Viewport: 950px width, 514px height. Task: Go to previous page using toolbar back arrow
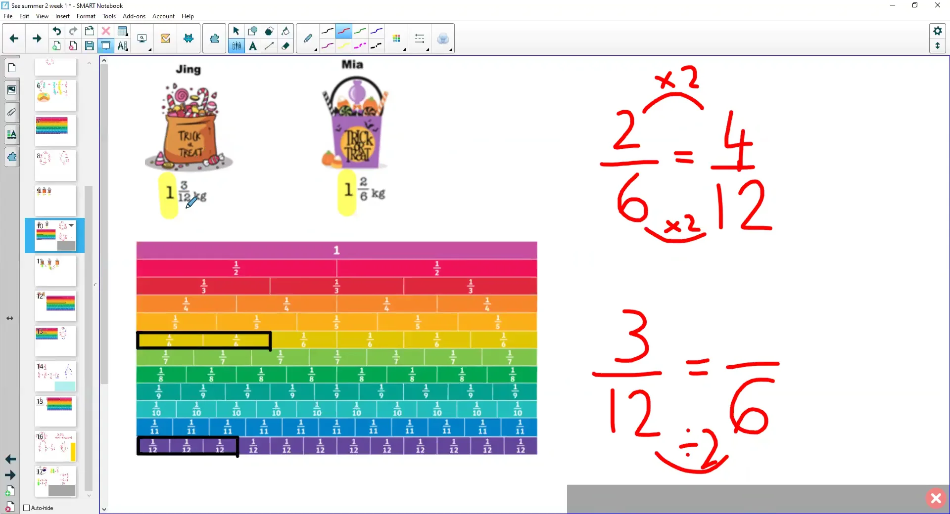pos(14,38)
